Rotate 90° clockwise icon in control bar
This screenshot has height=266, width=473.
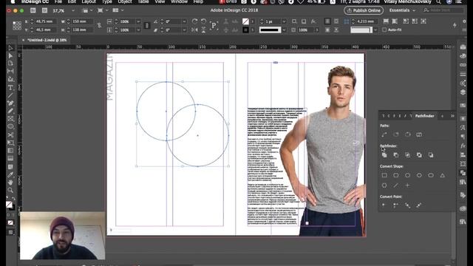click(194, 21)
